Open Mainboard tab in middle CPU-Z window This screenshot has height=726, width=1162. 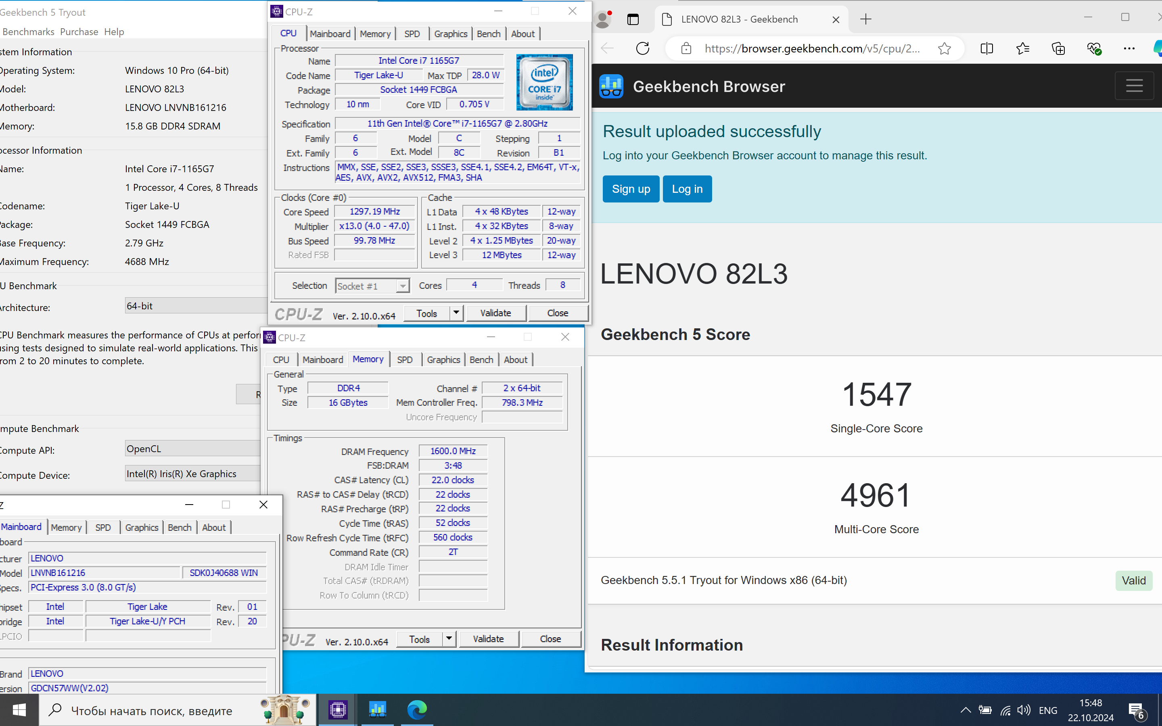[323, 360]
